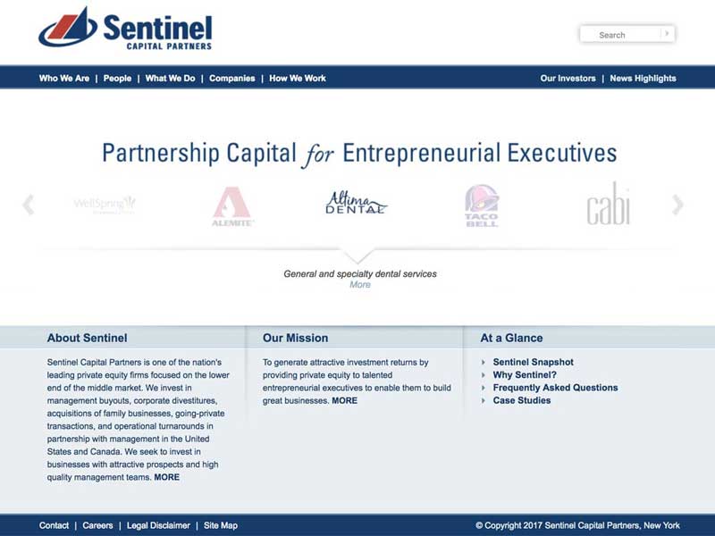
Task: Open the How We Work menu
Action: tap(298, 79)
